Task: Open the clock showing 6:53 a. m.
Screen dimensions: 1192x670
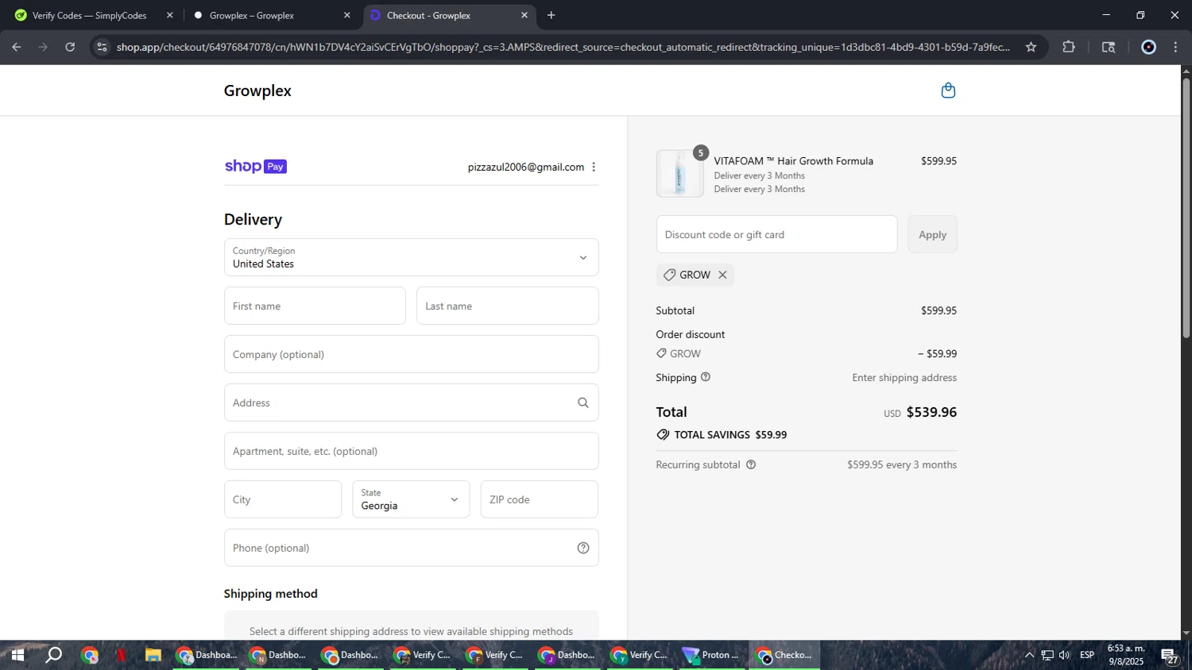Action: tap(1126, 656)
